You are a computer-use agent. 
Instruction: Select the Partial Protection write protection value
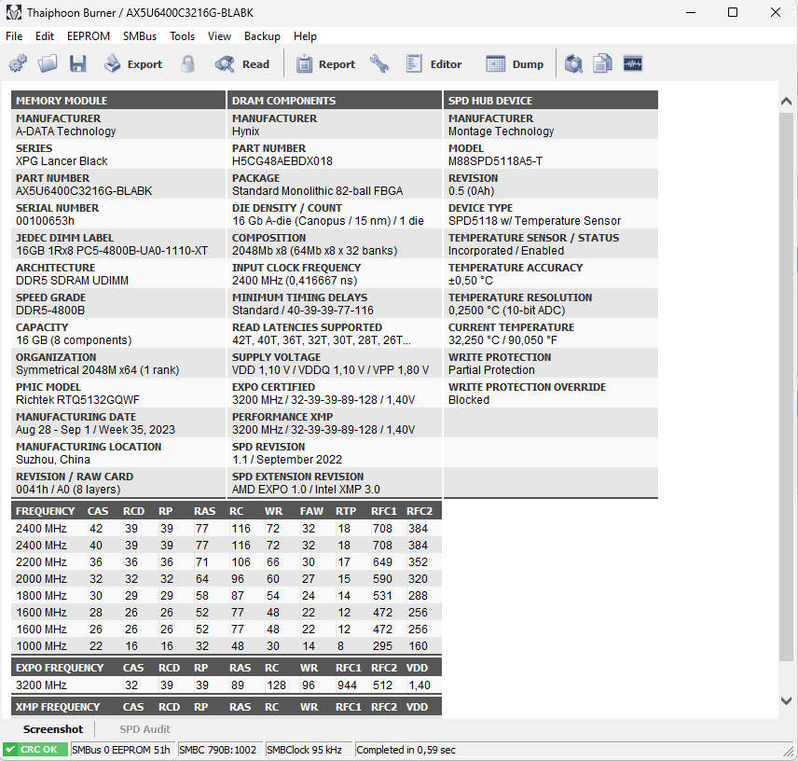(491, 370)
